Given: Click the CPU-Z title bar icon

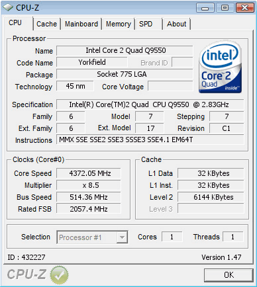Looking at the screenshot, I should pyautogui.click(x=8, y=7).
